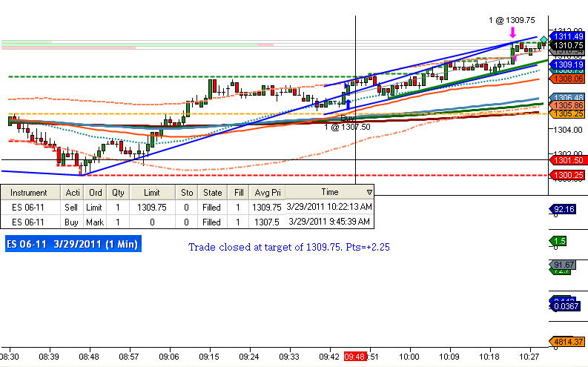Image resolution: width=588 pixels, height=367 pixels.
Task: Select the Sell action cell
Action: point(71,208)
